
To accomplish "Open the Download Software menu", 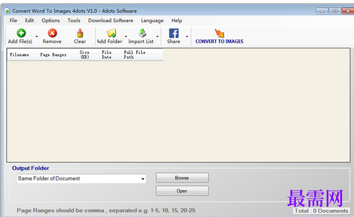I will [111, 20].
